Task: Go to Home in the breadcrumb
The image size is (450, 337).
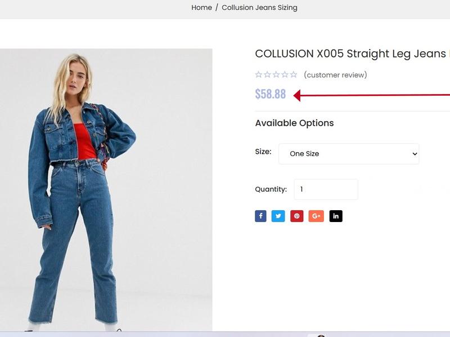Action: [201, 7]
